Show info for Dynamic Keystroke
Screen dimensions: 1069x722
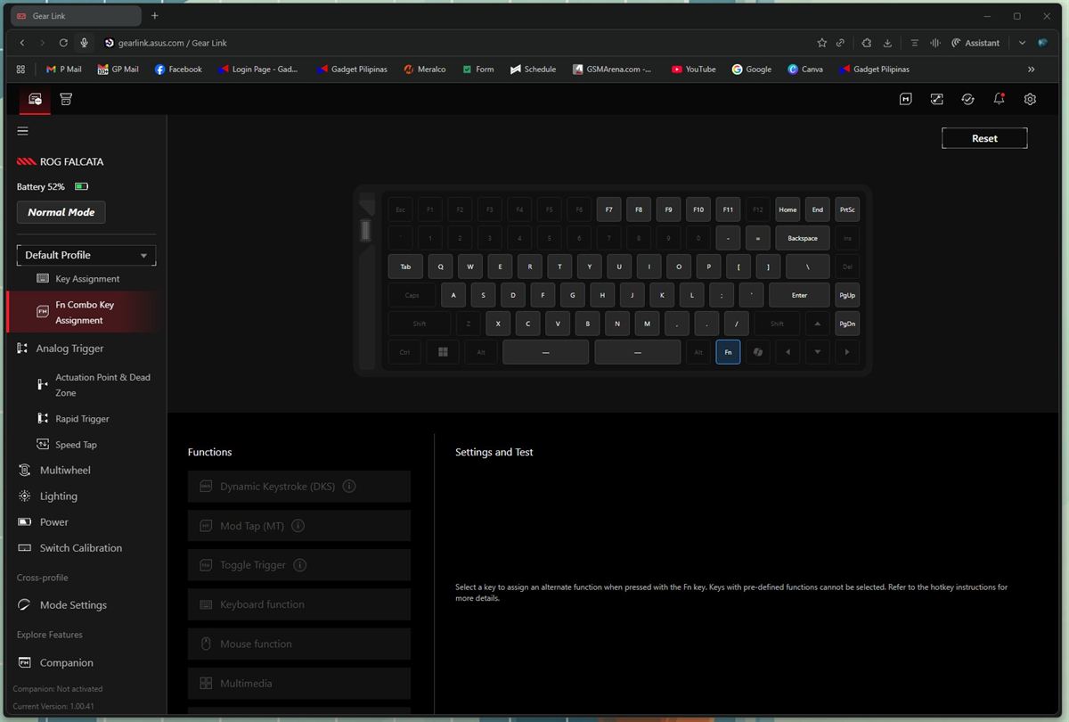point(349,487)
